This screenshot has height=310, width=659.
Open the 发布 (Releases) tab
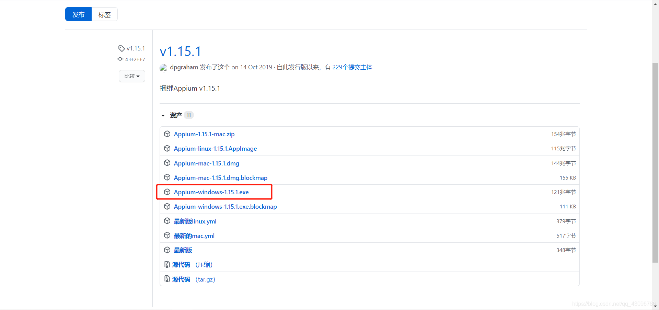click(x=78, y=14)
